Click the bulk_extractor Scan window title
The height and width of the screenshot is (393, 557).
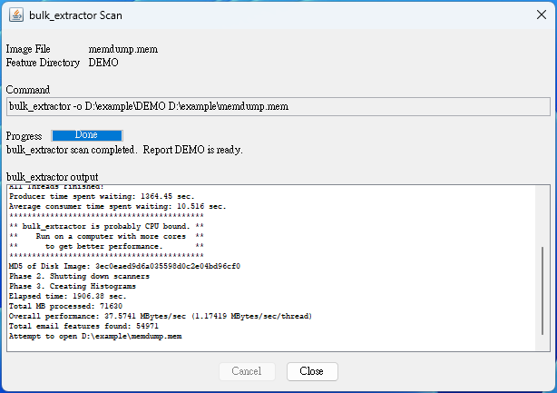pyautogui.click(x=75, y=15)
